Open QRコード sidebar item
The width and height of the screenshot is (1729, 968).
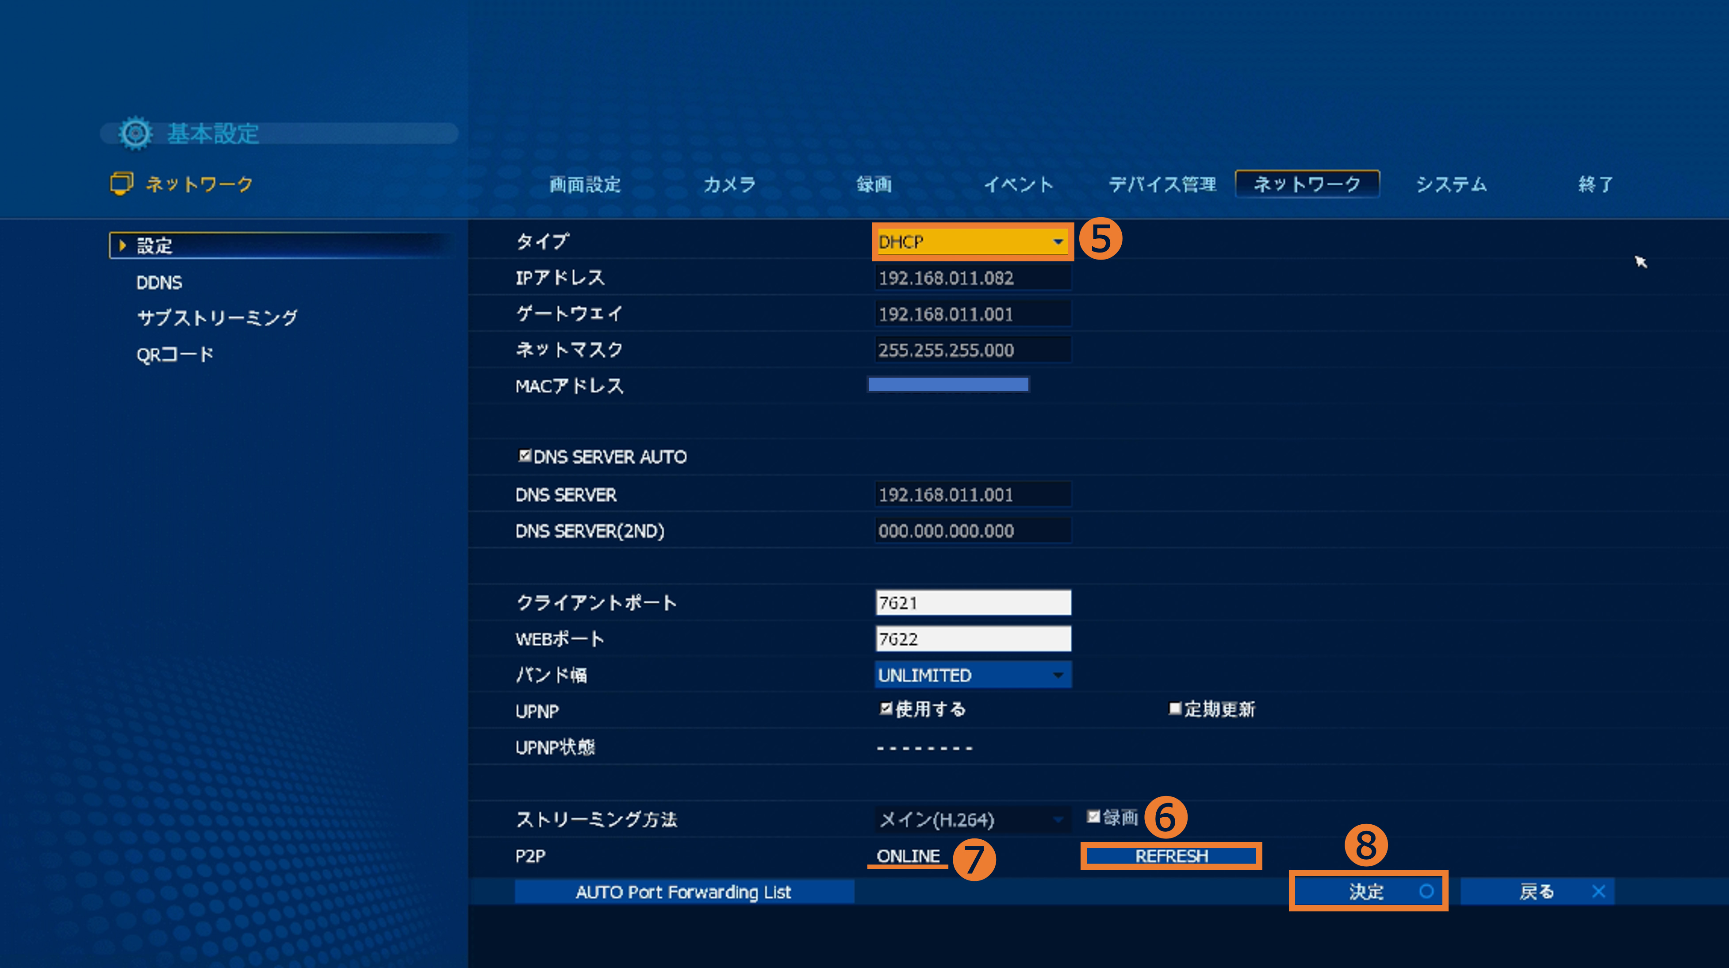point(175,354)
